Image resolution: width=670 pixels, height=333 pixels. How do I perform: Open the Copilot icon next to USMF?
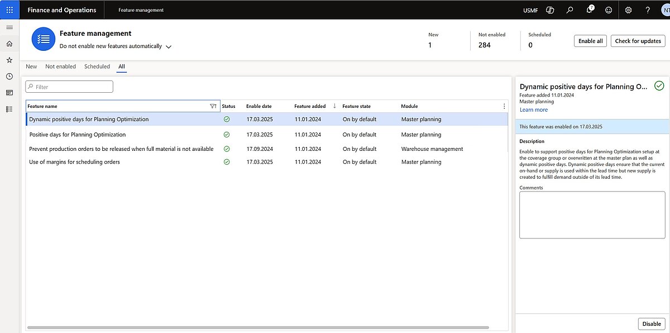(x=550, y=9)
